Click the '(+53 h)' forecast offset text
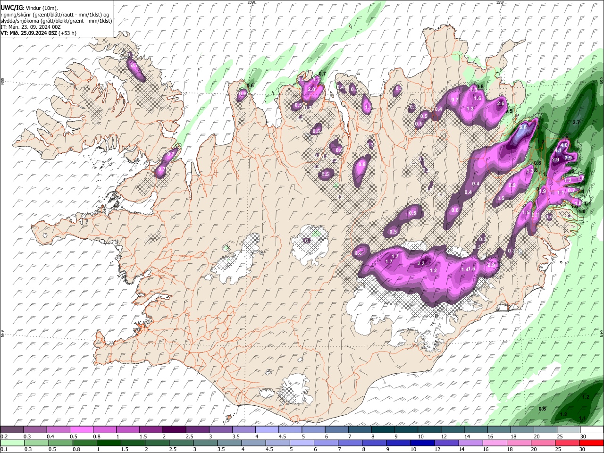This screenshot has height=453, width=604. [67, 33]
